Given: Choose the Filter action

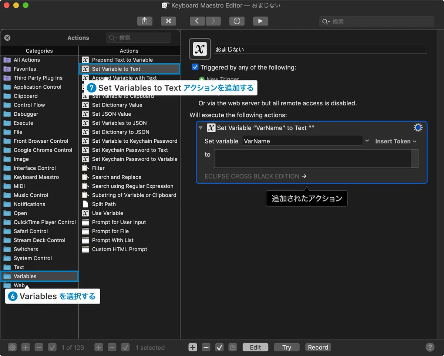Looking at the screenshot, I should (129, 168).
